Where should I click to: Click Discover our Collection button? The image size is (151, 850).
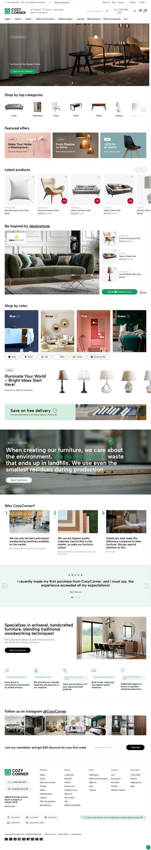[x=23, y=71]
